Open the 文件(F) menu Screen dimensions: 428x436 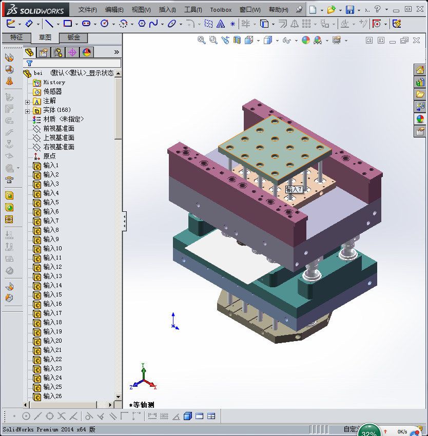87,10
